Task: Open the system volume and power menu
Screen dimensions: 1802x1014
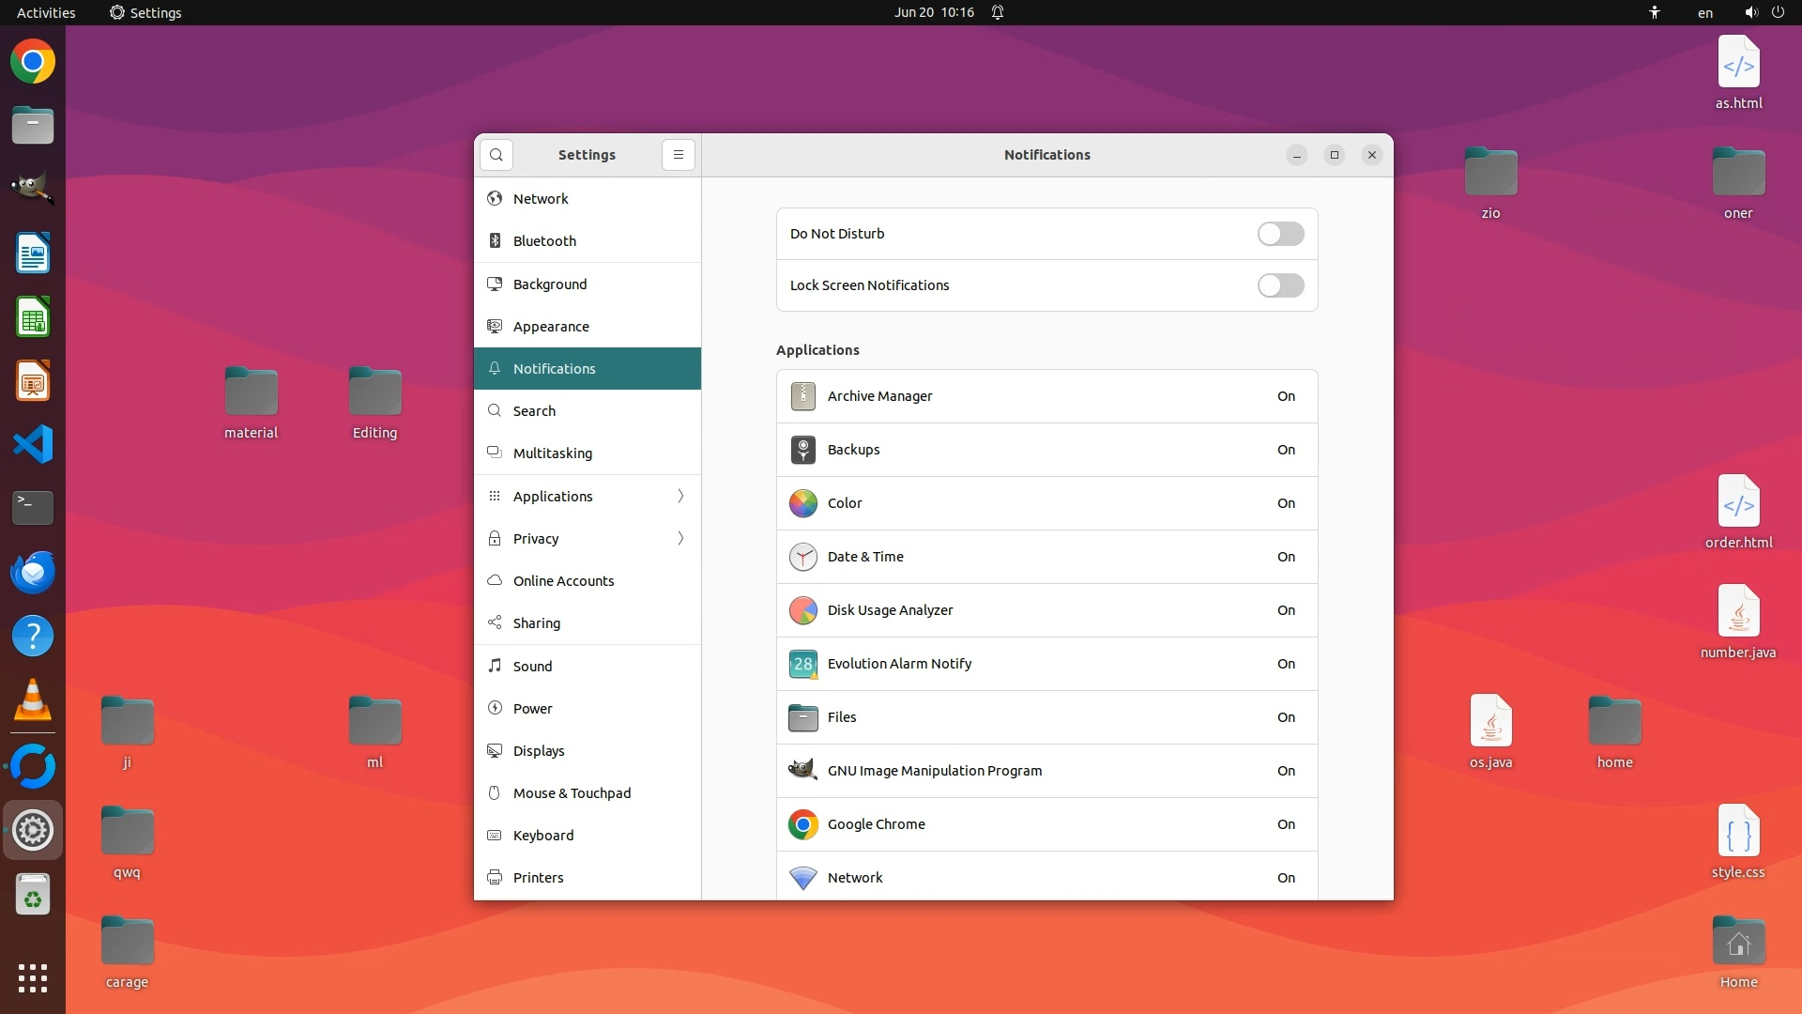Action: coord(1764,12)
